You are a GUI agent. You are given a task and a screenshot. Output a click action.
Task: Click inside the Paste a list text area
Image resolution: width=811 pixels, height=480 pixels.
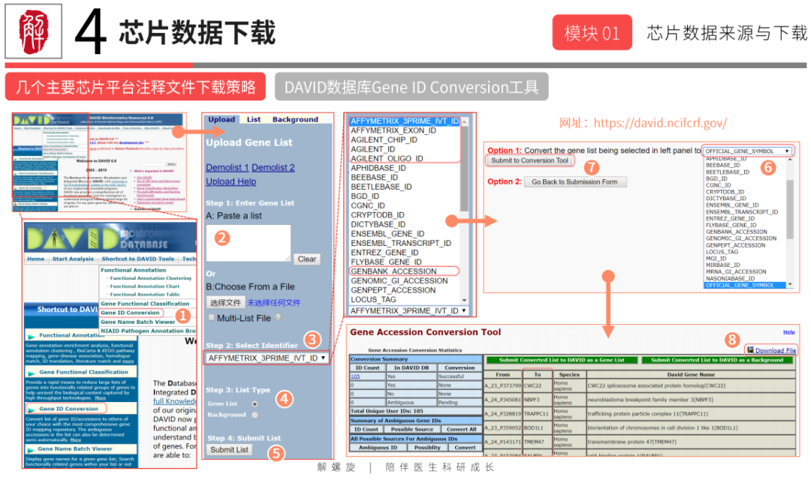coord(249,243)
